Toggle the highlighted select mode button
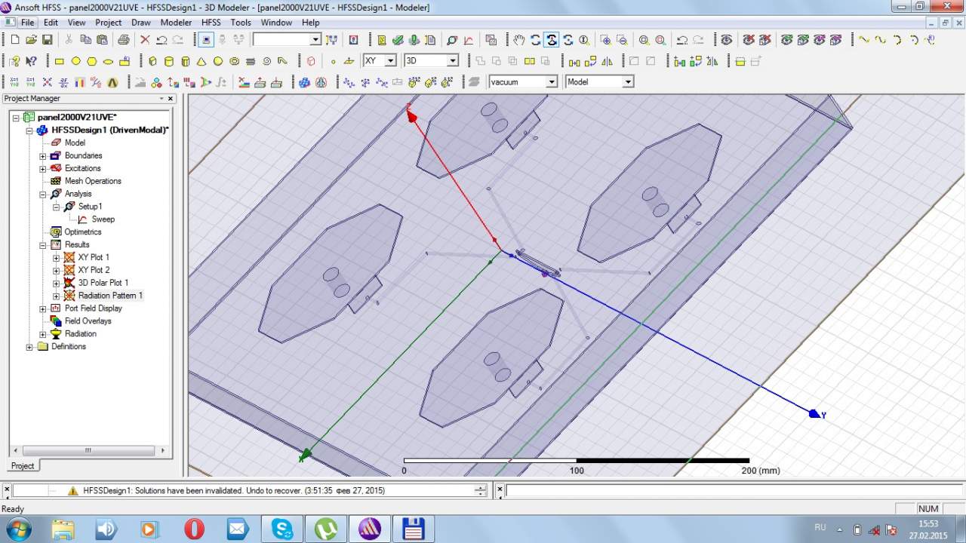This screenshot has width=966, height=543. point(207,40)
